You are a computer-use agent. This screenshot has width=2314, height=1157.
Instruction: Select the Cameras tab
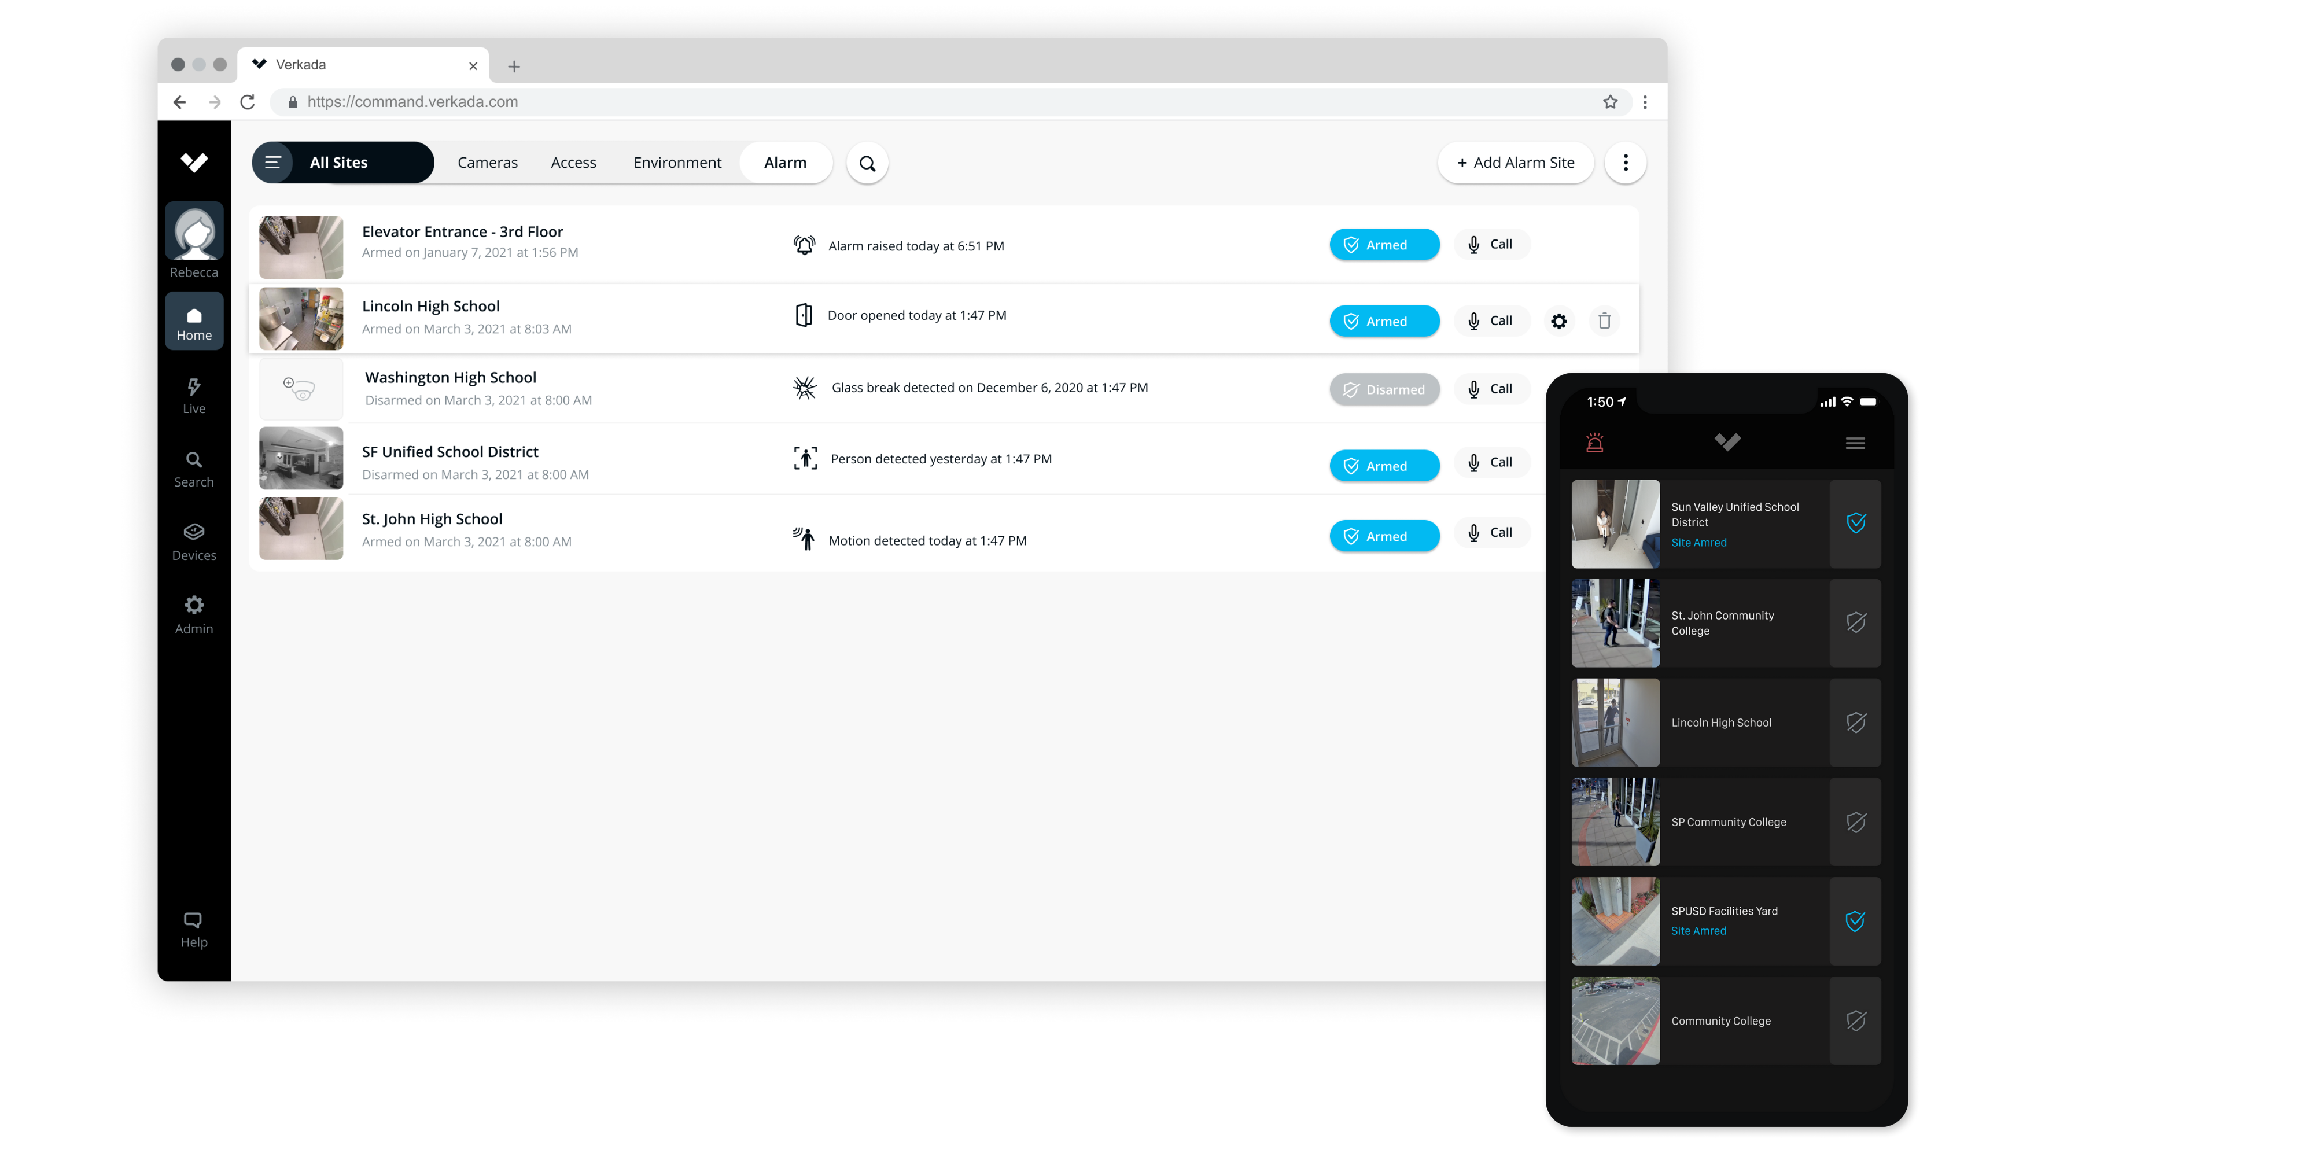[x=487, y=163]
